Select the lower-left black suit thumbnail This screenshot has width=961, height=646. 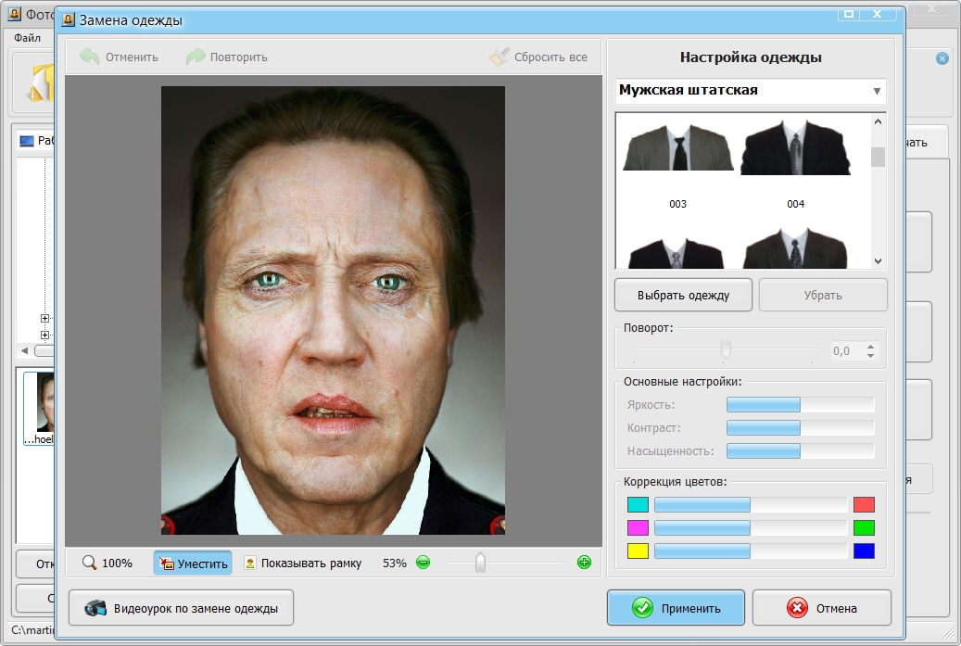click(x=676, y=252)
